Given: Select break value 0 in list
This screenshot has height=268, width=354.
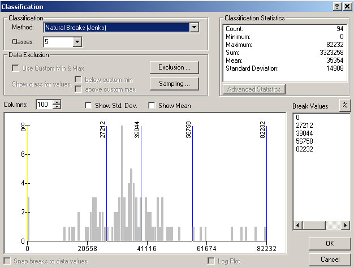Looking at the screenshot, I should click(x=297, y=118).
